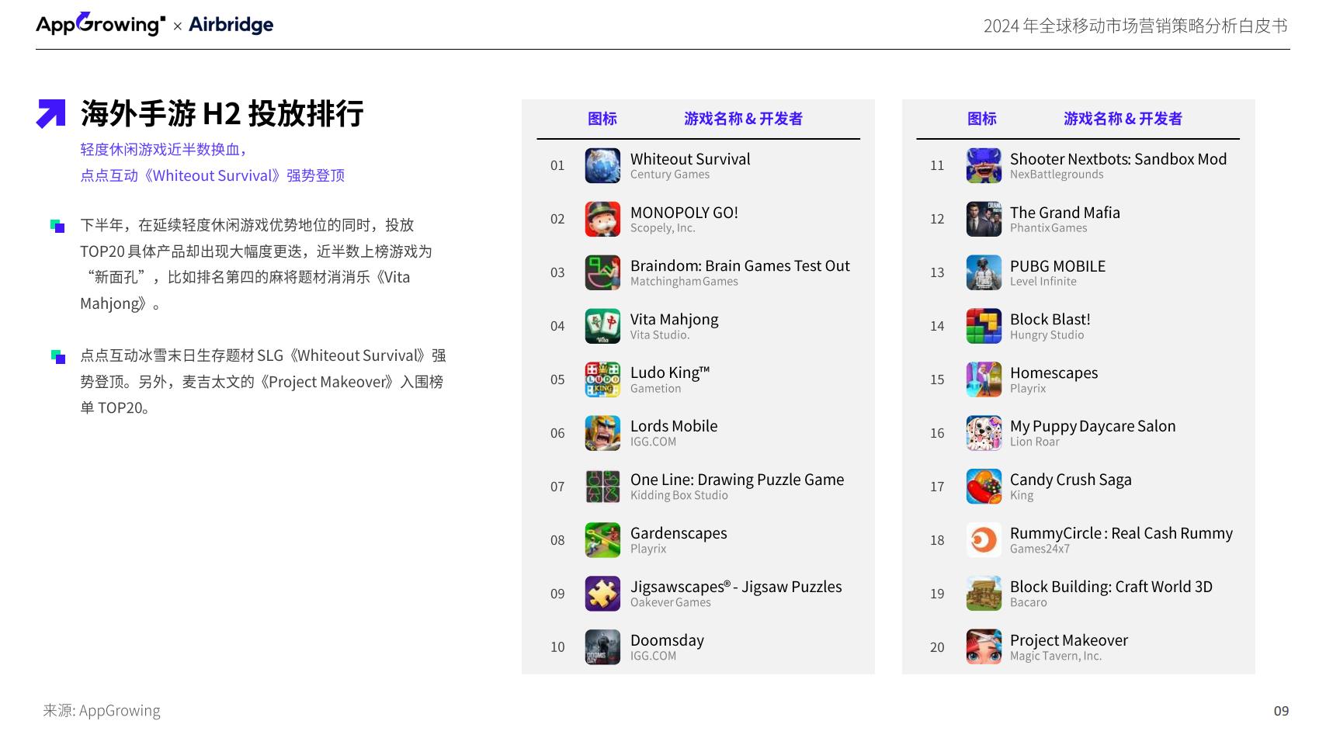Click the Gardenscapes title text
The width and height of the screenshot is (1326, 745).
coord(679,533)
